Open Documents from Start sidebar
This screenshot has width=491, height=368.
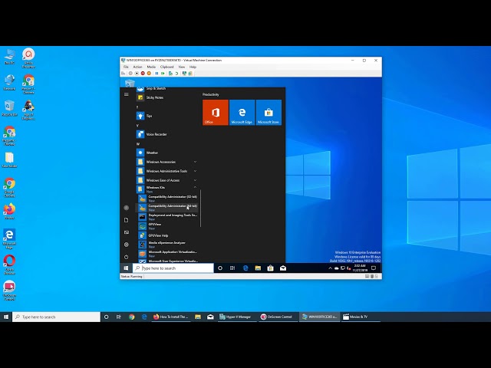click(x=126, y=220)
